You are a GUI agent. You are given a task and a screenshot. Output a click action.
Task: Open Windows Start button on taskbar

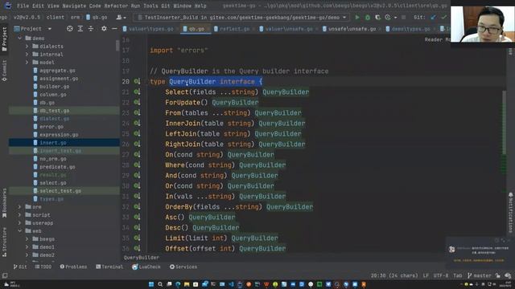[151, 284]
